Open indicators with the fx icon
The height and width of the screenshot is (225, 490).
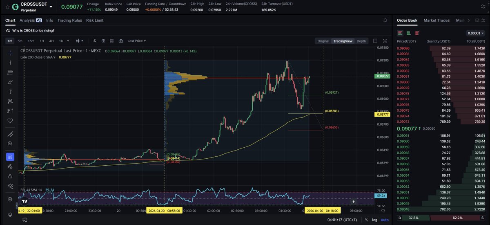(x=95, y=41)
